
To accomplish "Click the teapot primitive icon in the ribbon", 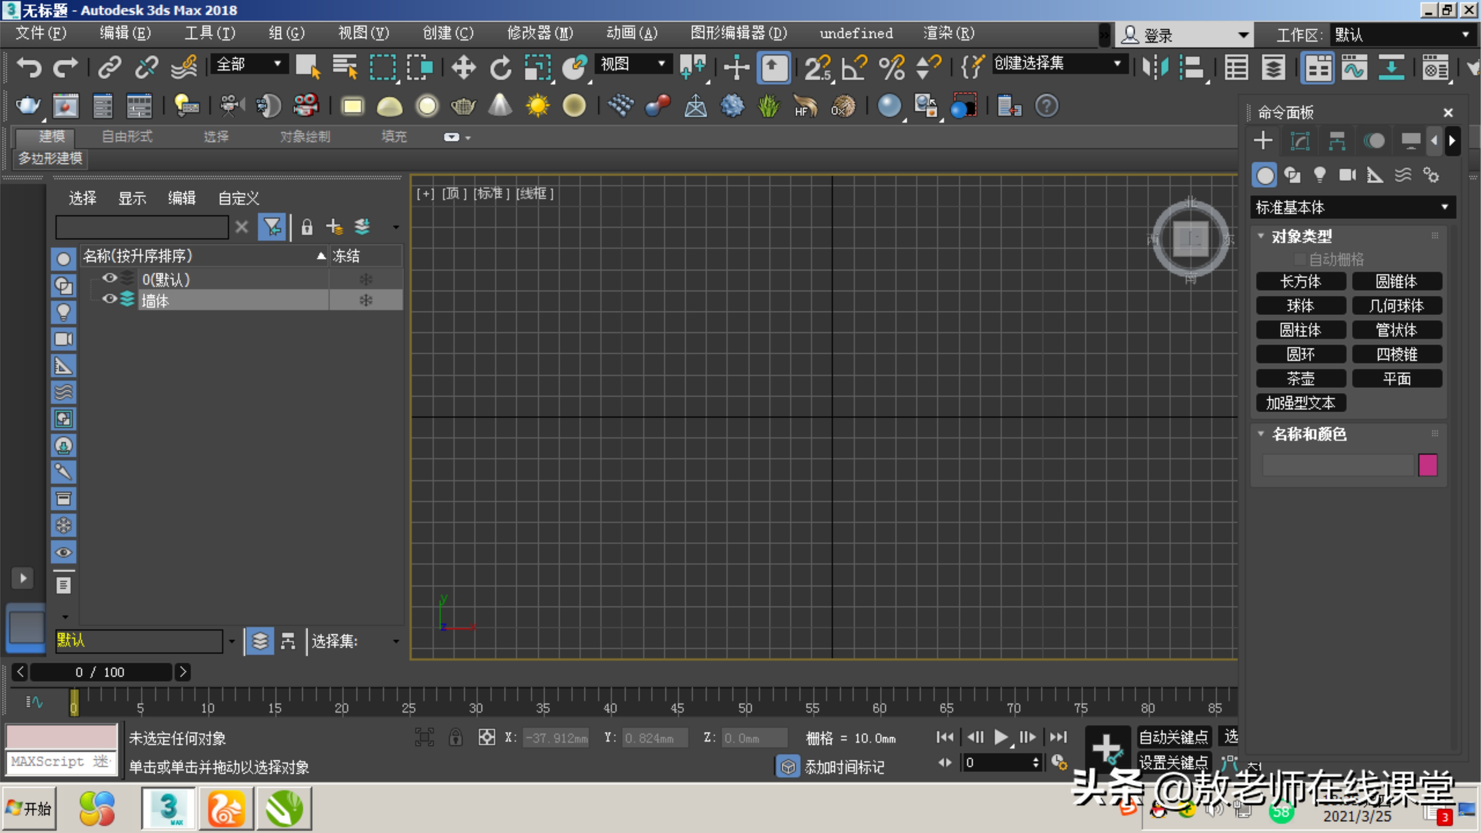I will point(463,106).
